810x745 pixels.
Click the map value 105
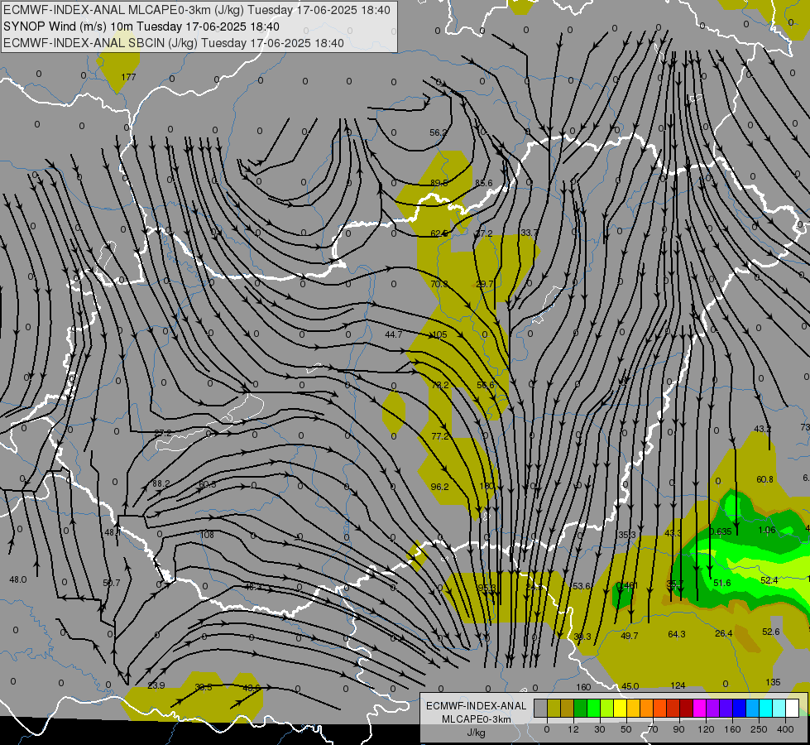[439, 334]
